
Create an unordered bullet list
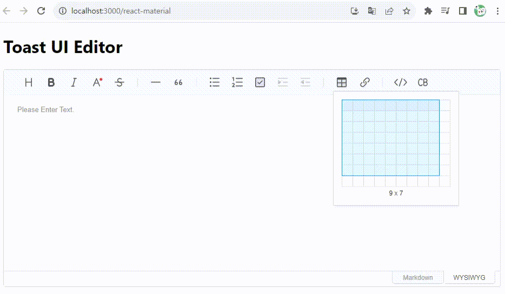[x=215, y=83]
